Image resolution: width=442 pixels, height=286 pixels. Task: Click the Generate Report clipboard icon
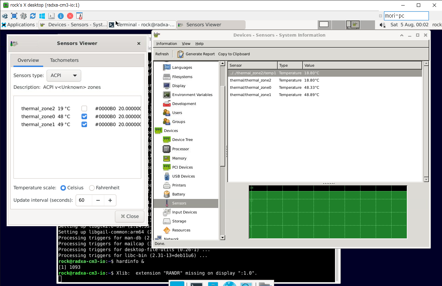pyautogui.click(x=181, y=54)
